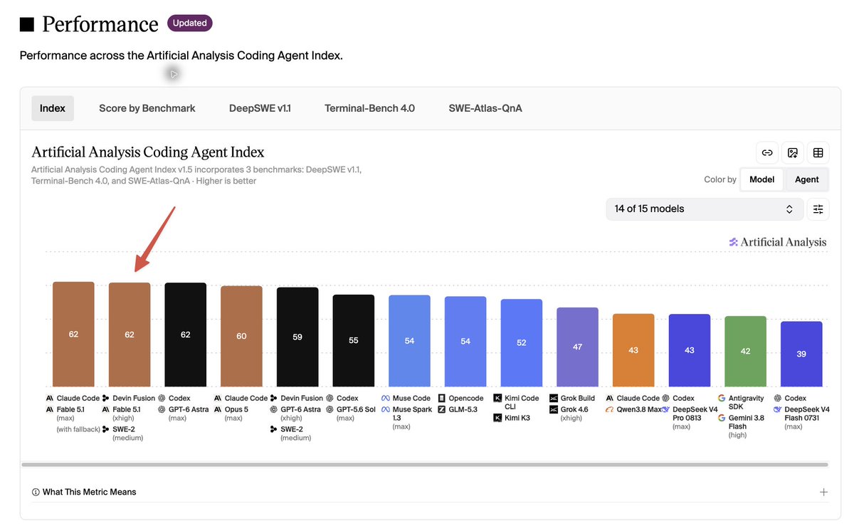The width and height of the screenshot is (854, 526).
Task: Open table view with grid icon
Action: tap(818, 152)
